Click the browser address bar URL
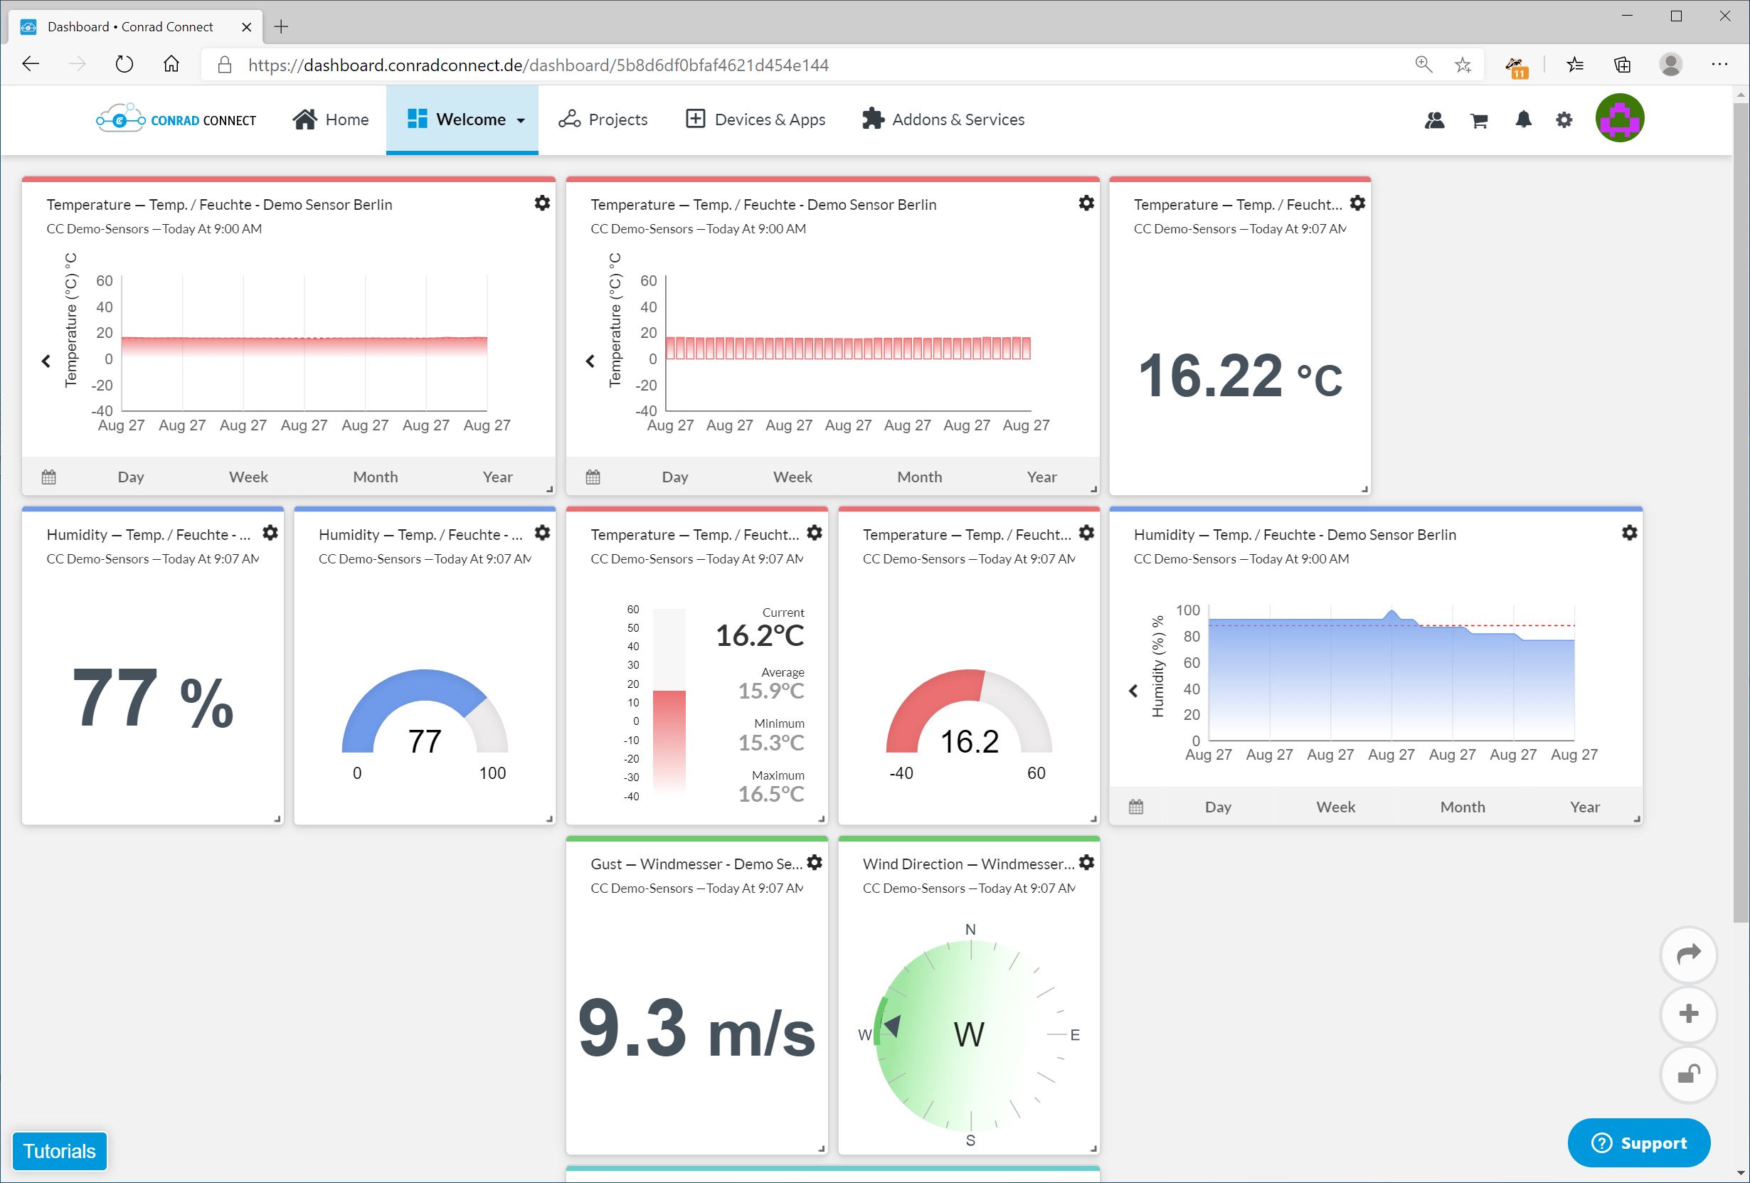The width and height of the screenshot is (1750, 1183). (x=538, y=65)
